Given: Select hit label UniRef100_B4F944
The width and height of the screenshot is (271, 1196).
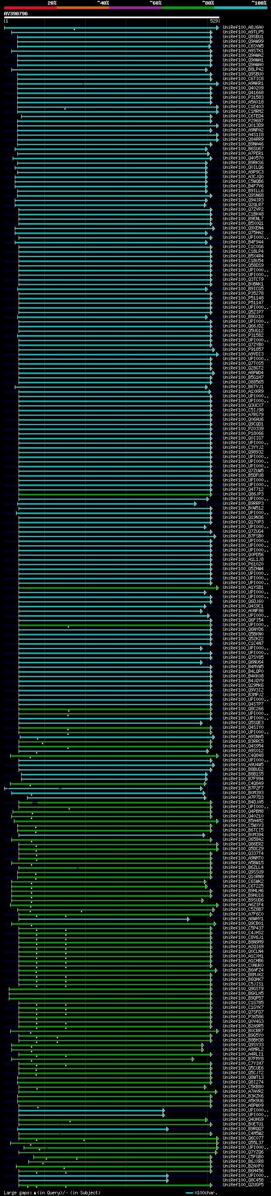Looking at the screenshot, I should click(243, 242).
